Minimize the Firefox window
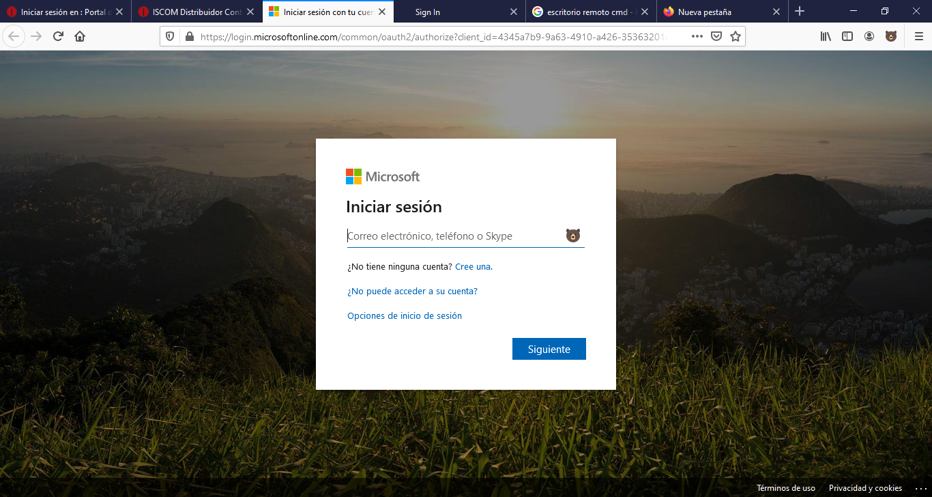Viewport: 932px width, 497px height. pos(854,12)
